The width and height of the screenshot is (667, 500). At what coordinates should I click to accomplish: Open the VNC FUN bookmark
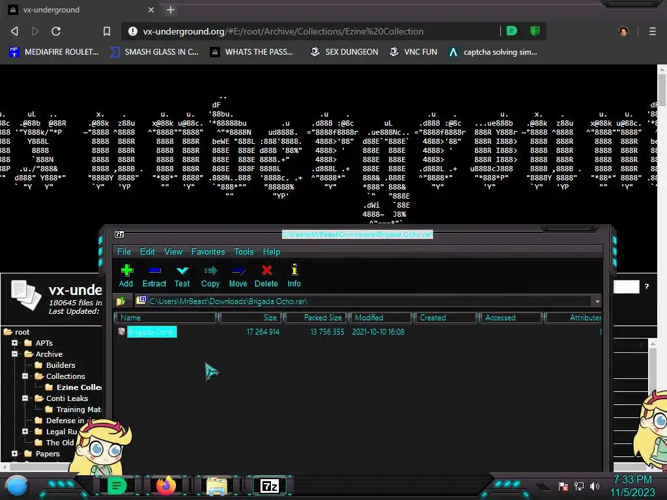[x=414, y=52]
